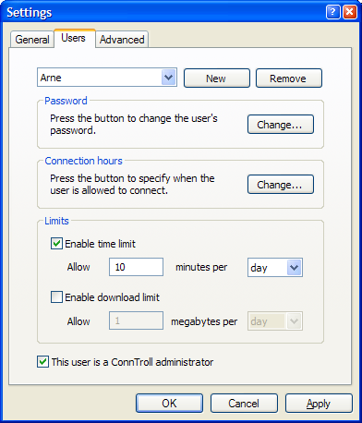The image size is (362, 423).
Task: Click the Apply button
Action: (319, 404)
